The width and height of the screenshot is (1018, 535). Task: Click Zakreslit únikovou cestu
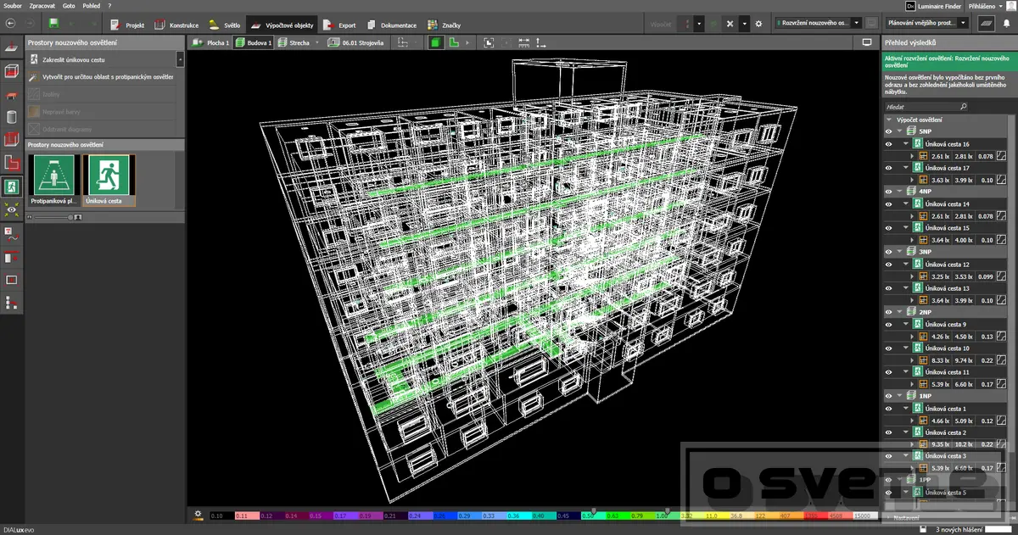[x=73, y=60]
